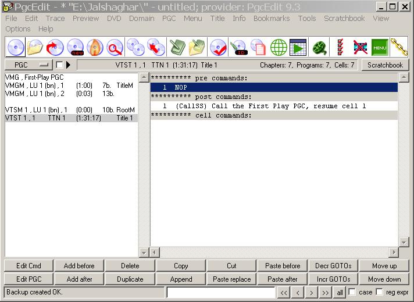Open the Preview menu
Viewport: 414px width, 302px height.
click(x=86, y=18)
